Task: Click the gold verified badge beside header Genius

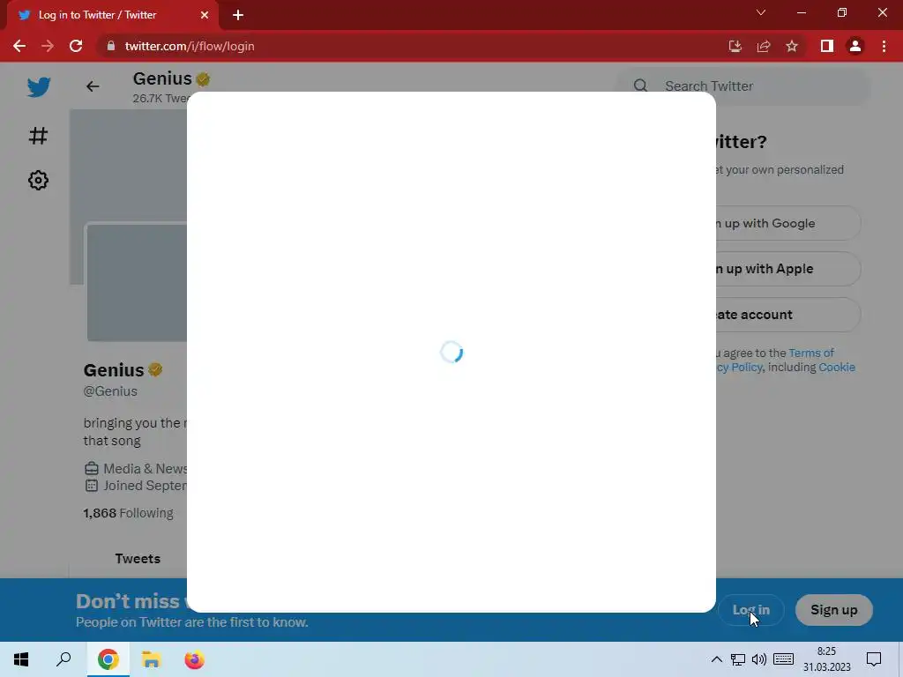Action: [203, 78]
